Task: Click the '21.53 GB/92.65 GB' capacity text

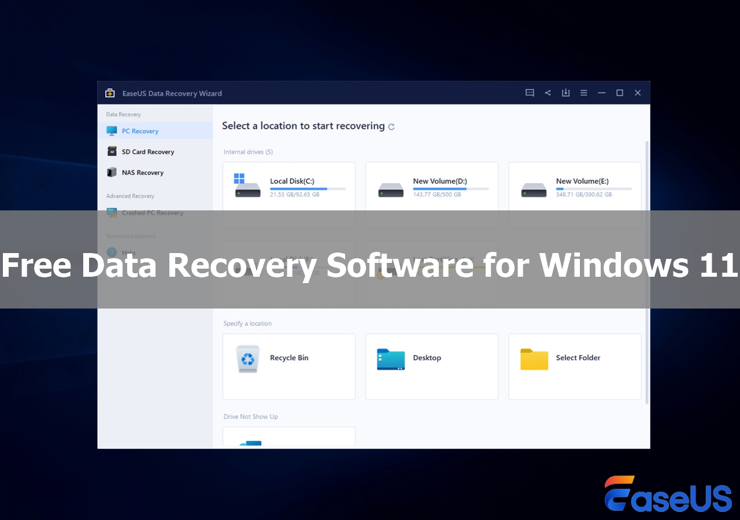Action: (x=295, y=195)
